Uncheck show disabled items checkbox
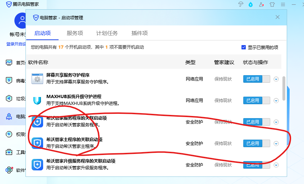Viewport: 304px width, 184px height. point(244,47)
